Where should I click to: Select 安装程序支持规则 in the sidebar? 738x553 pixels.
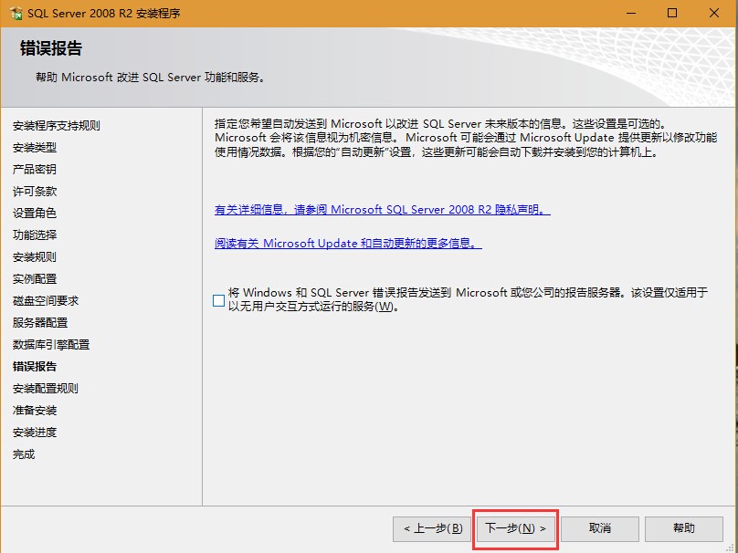click(x=59, y=125)
